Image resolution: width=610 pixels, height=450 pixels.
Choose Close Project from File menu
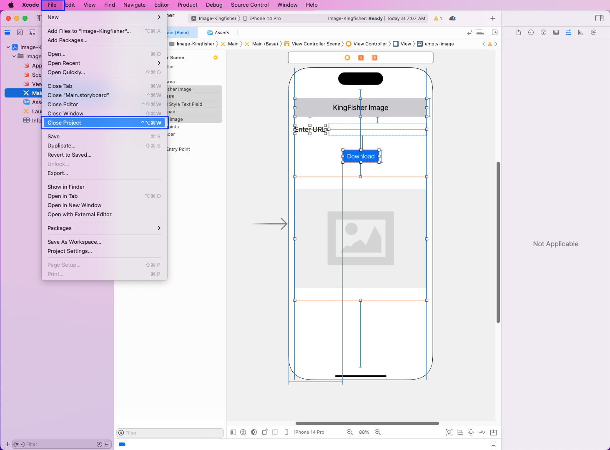pyautogui.click(x=104, y=123)
